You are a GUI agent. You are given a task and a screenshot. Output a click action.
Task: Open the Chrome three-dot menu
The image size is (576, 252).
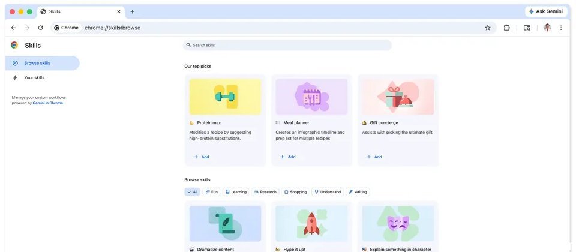point(561,28)
